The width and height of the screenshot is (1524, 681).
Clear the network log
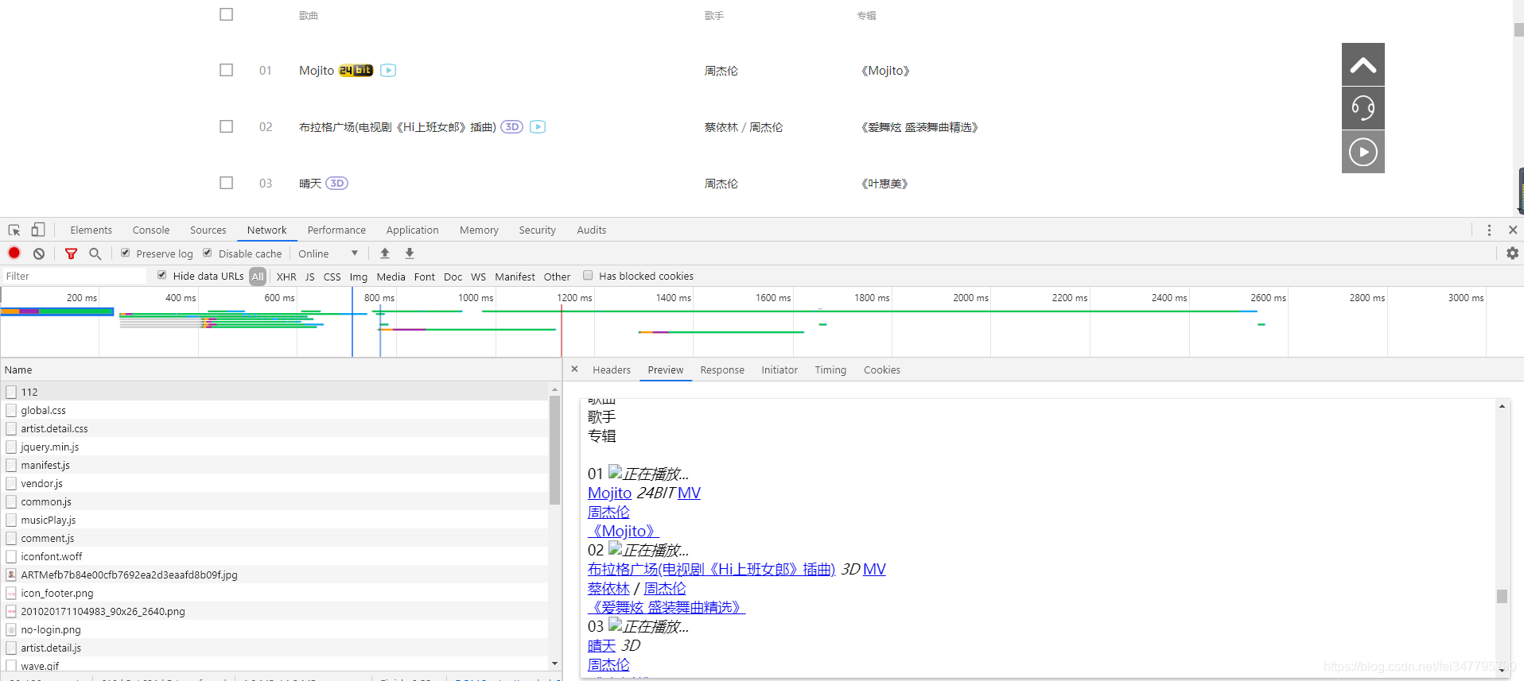(x=39, y=253)
